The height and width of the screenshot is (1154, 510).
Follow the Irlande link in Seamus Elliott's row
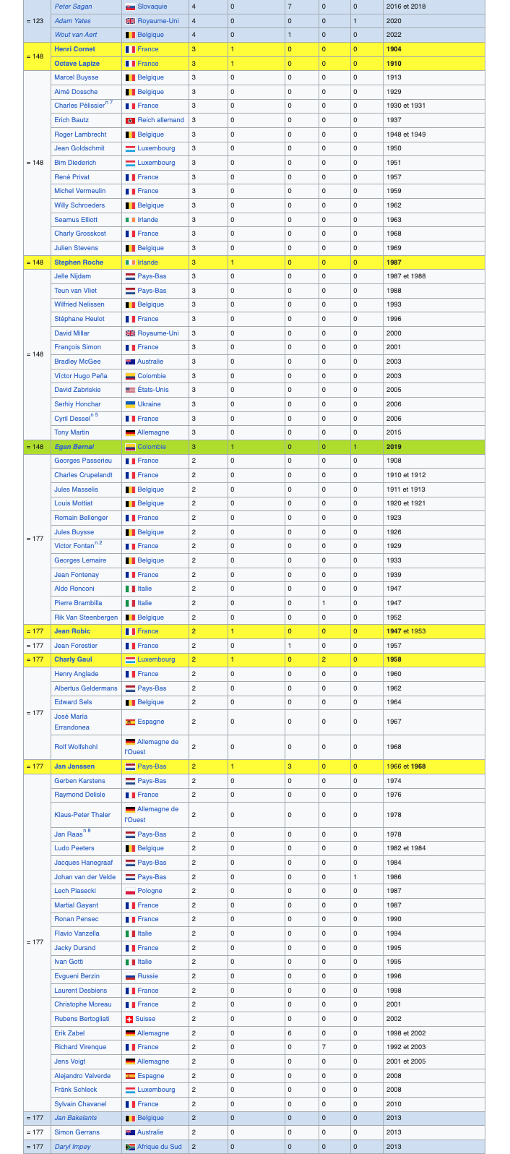[x=147, y=220]
